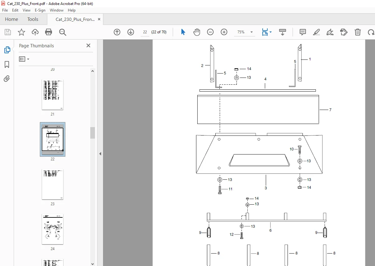Activate the hand pan tool

[x=197, y=32]
